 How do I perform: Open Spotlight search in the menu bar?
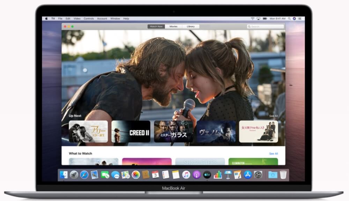(289, 19)
